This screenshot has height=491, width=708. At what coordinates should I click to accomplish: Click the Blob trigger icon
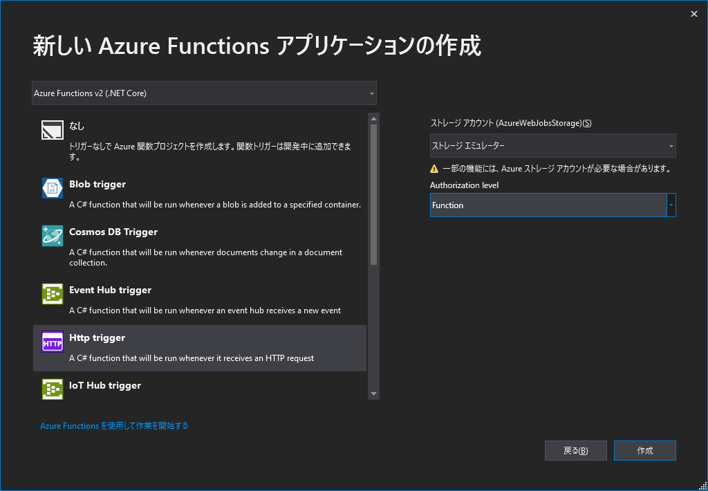click(53, 188)
